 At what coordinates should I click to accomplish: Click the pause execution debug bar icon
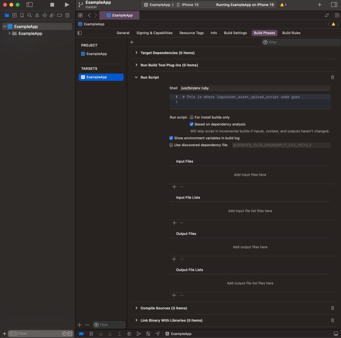coord(91,334)
